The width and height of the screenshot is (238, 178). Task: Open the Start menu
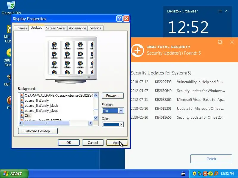click(x=14, y=174)
